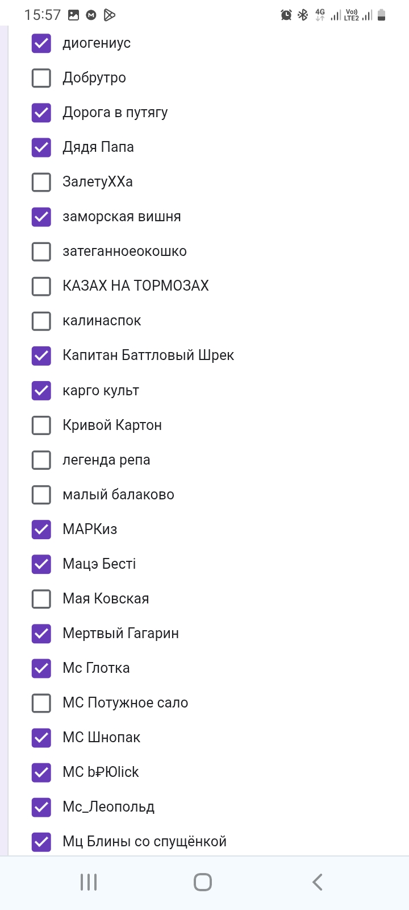This screenshot has width=409, height=910.
Task: Tap the малый балаково option text
Action: coord(118,494)
